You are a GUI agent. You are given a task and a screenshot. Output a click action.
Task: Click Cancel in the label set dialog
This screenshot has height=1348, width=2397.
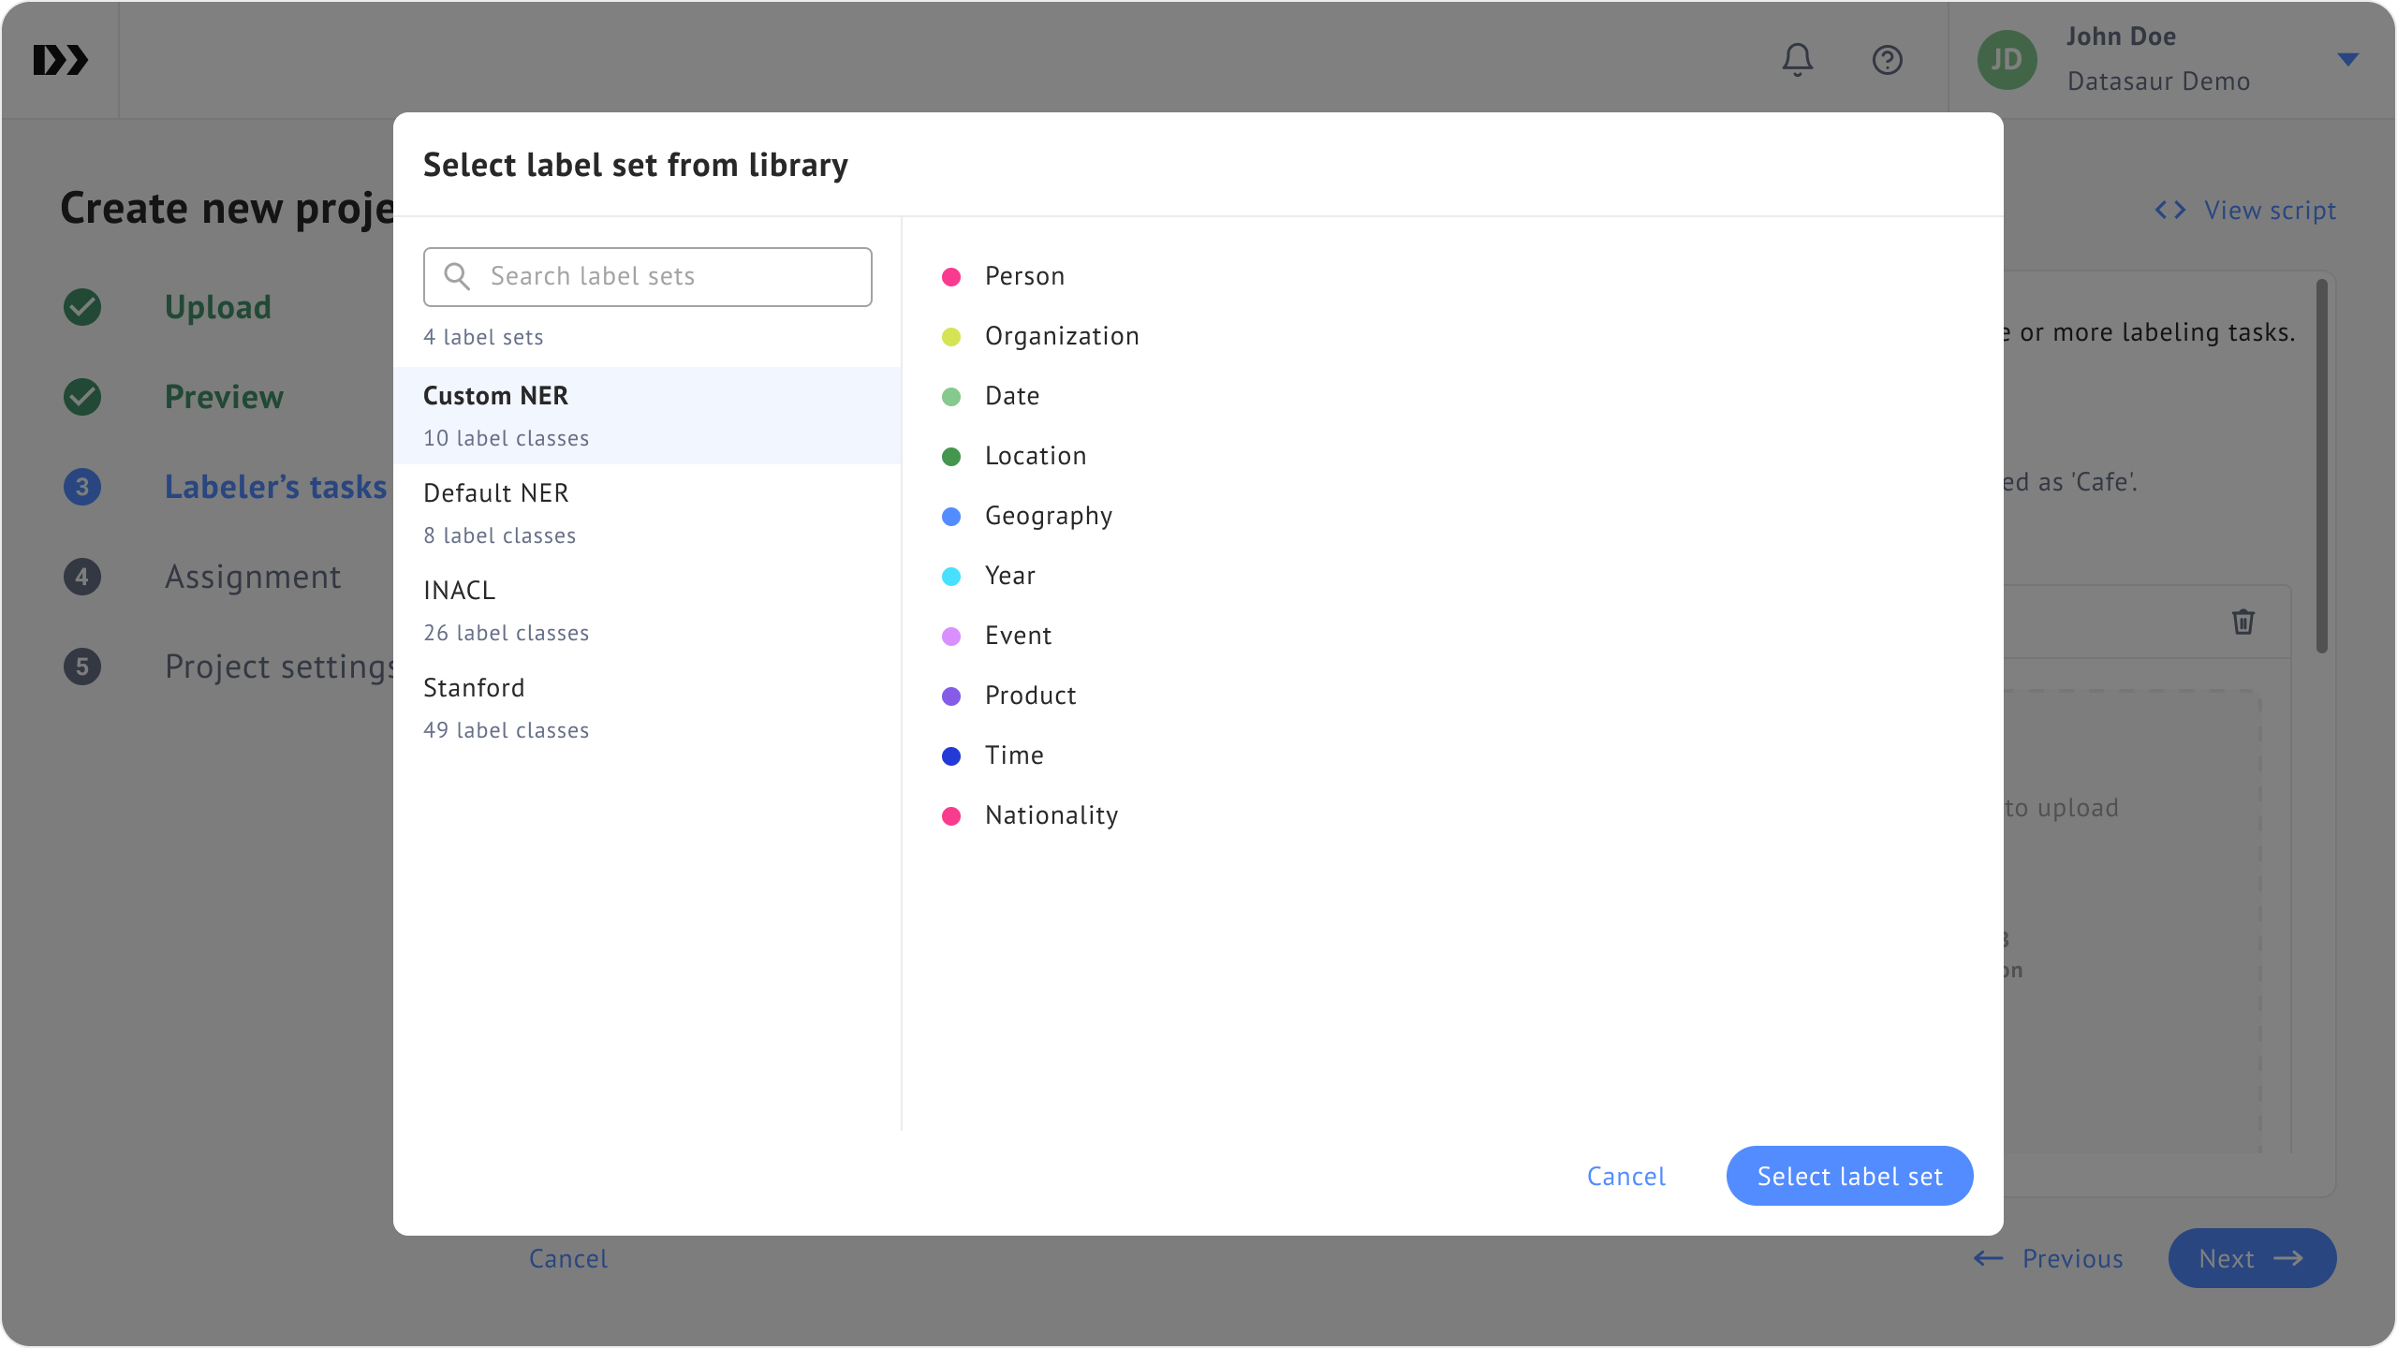[1626, 1176]
